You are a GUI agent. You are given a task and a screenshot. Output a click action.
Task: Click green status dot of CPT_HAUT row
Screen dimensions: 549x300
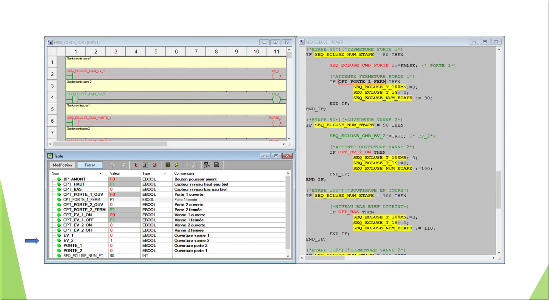59,184
